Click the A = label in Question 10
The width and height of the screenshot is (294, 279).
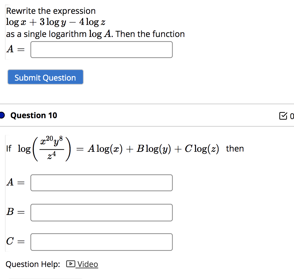(15, 182)
